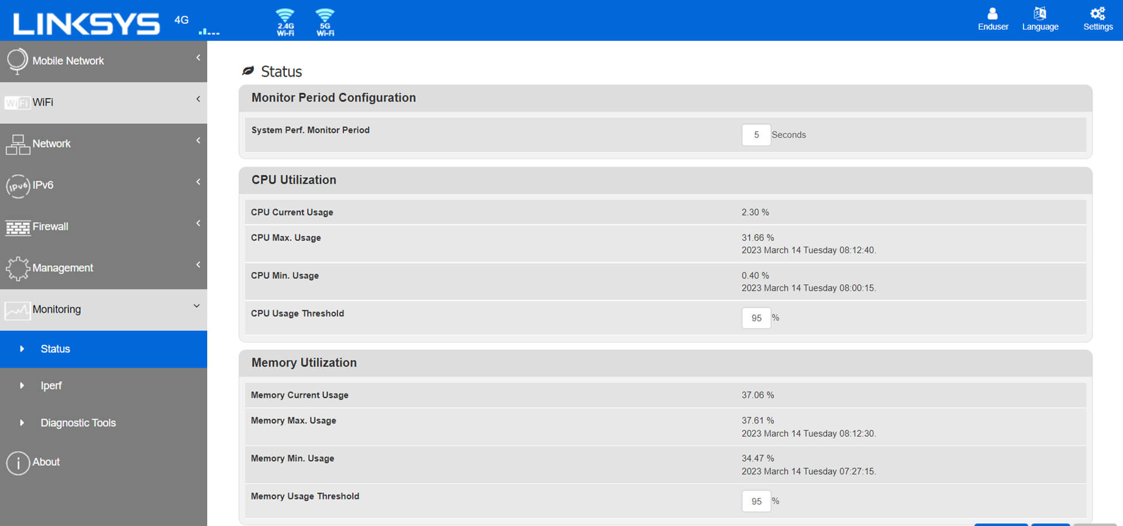
Task: Open the Network sidebar menu
Action: coord(51,144)
